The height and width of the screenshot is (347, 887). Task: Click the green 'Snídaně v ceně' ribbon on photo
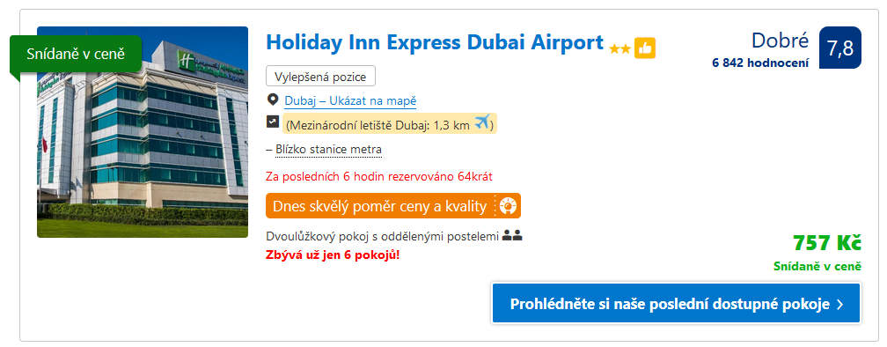pyautogui.click(x=76, y=54)
